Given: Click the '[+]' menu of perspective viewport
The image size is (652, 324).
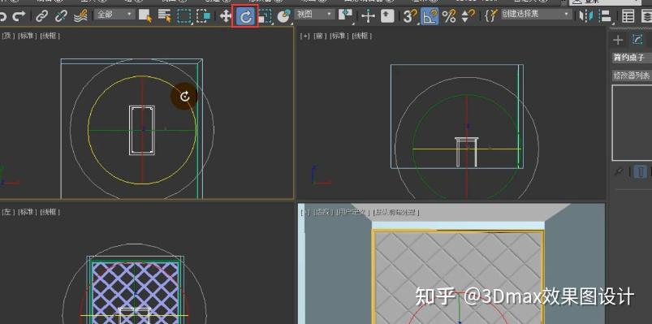Looking at the screenshot, I should pyautogui.click(x=304, y=212).
